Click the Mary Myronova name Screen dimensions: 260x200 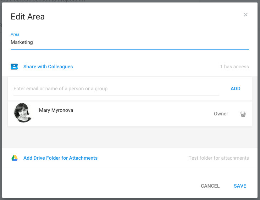tap(56, 110)
